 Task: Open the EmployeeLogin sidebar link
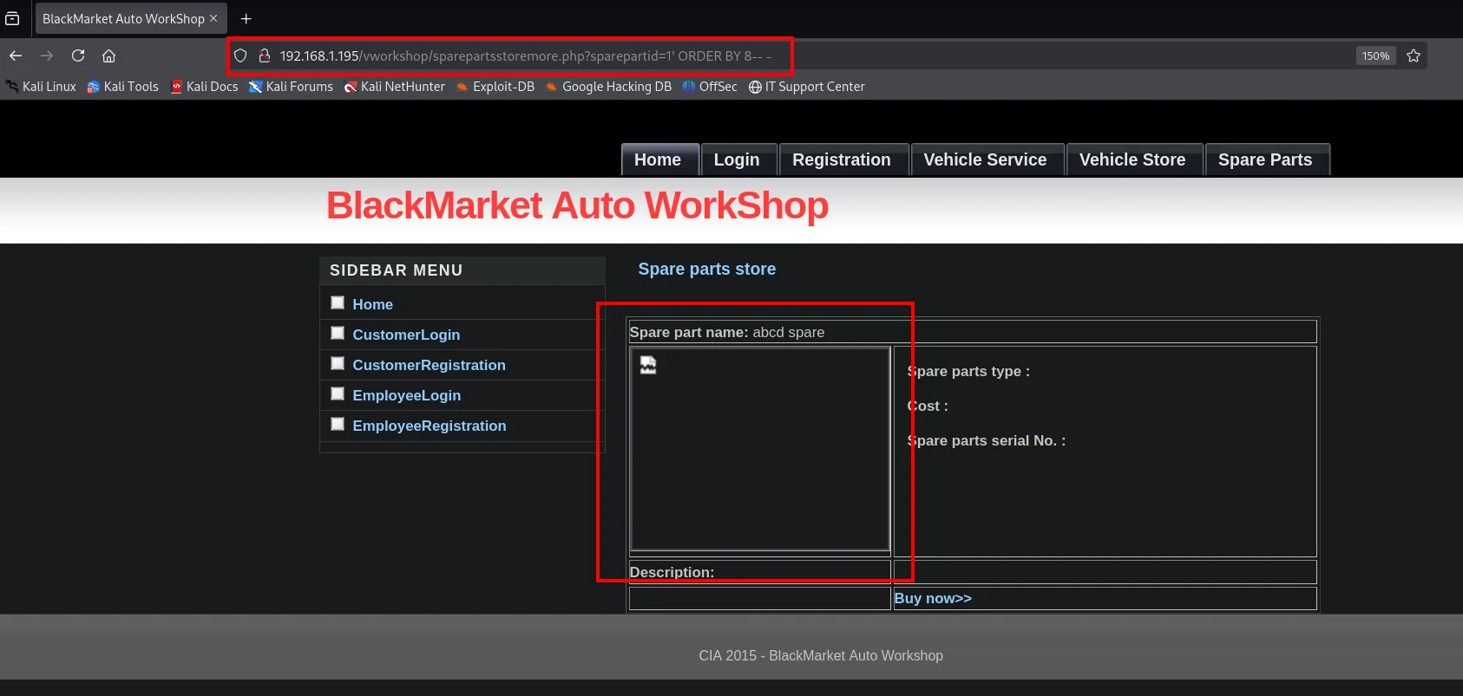pos(407,395)
